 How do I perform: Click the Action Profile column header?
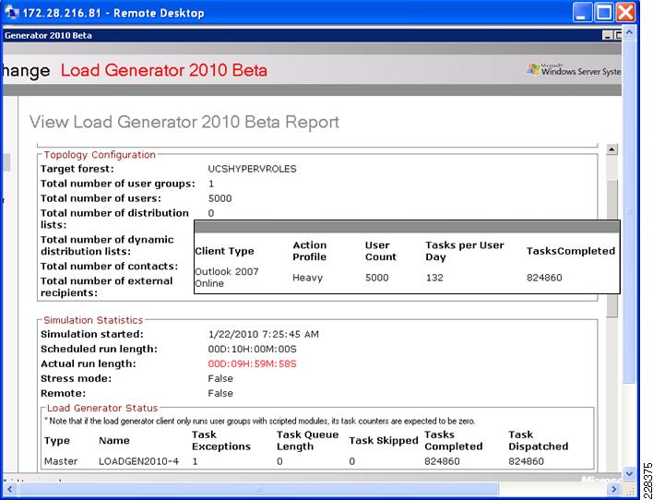(309, 251)
